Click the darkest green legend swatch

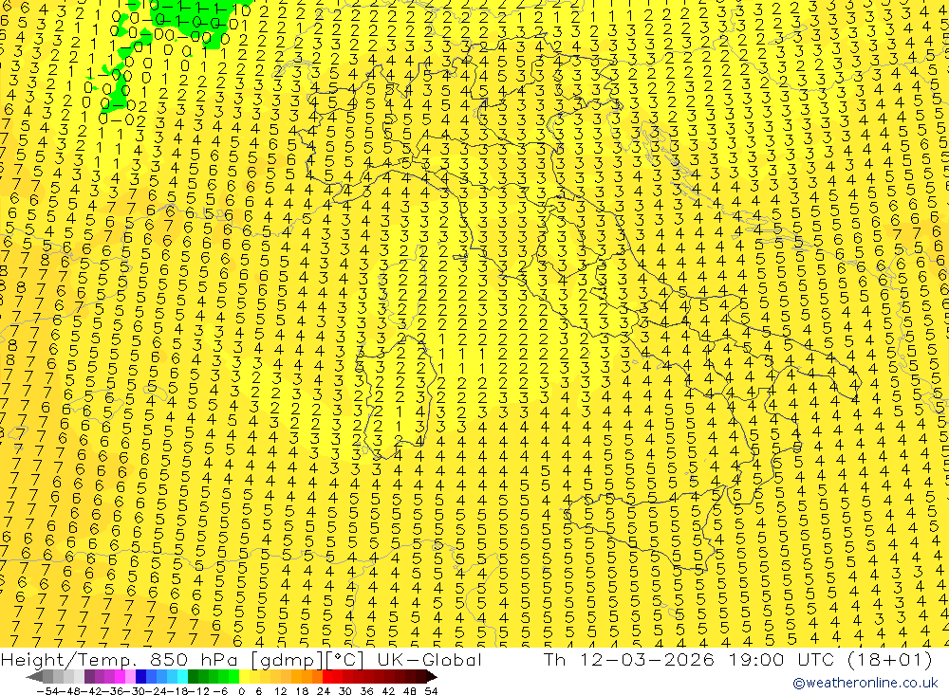[193, 677]
